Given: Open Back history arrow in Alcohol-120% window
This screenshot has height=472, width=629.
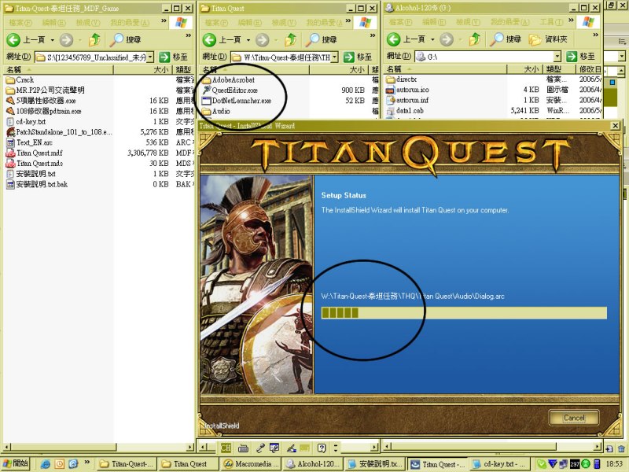Looking at the screenshot, I should [x=433, y=39].
